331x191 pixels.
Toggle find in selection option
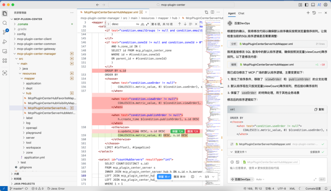191,24
